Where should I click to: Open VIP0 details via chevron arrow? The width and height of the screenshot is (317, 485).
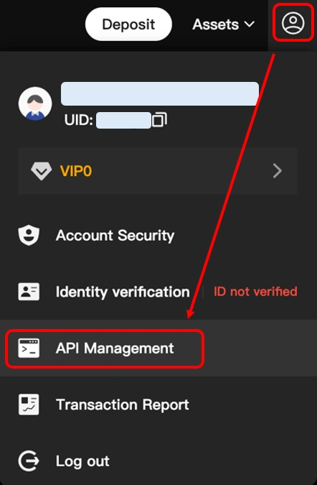[278, 171]
